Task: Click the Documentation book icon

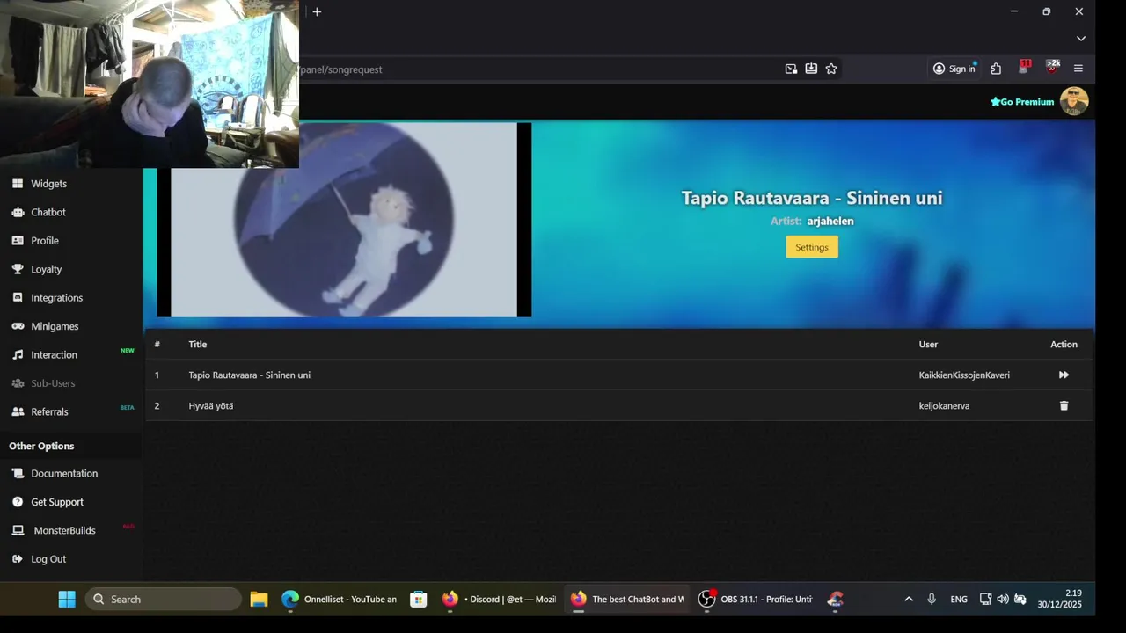Action: click(18, 473)
